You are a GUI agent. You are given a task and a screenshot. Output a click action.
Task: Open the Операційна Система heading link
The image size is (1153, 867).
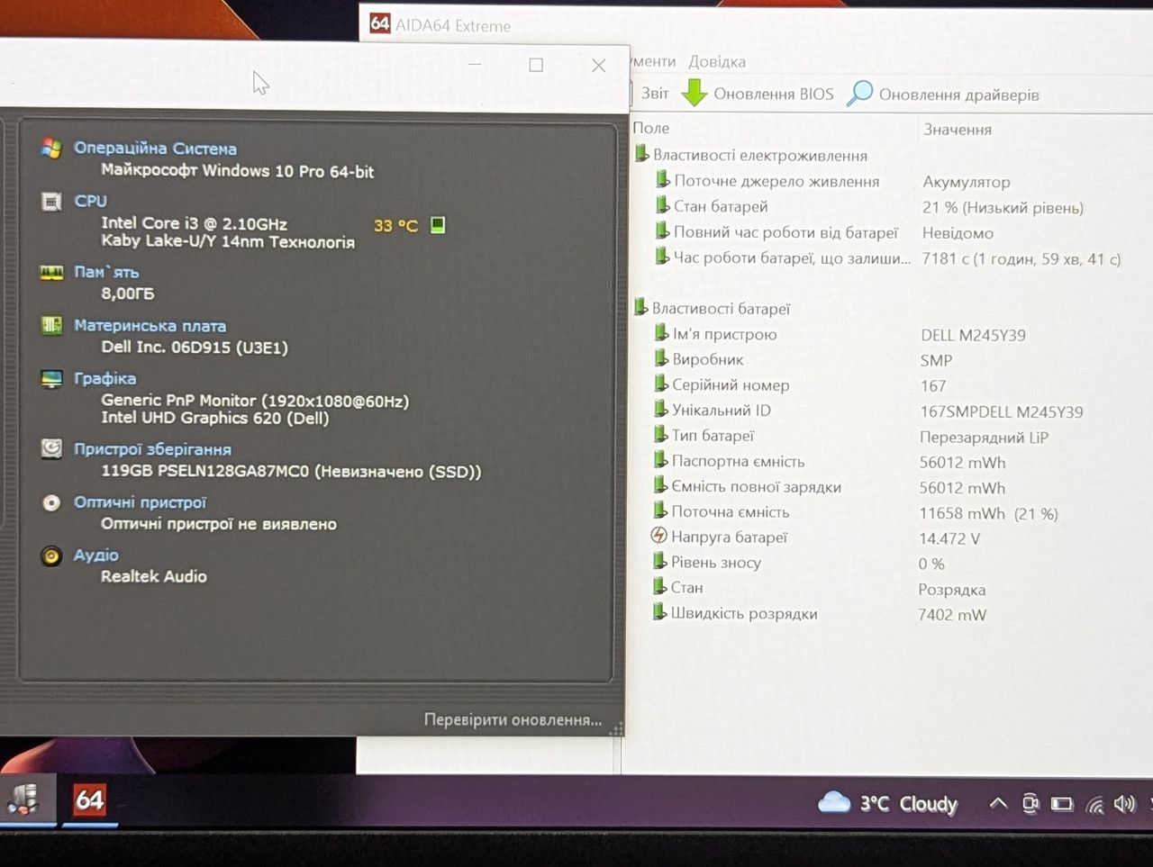(x=155, y=149)
